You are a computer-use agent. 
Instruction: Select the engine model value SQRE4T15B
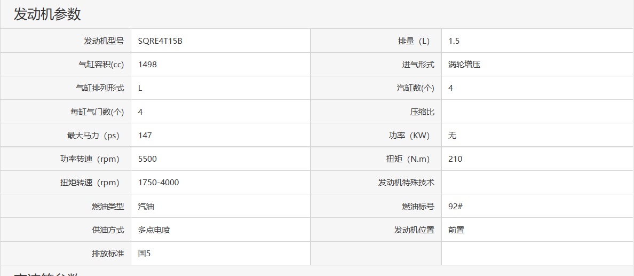(x=160, y=41)
